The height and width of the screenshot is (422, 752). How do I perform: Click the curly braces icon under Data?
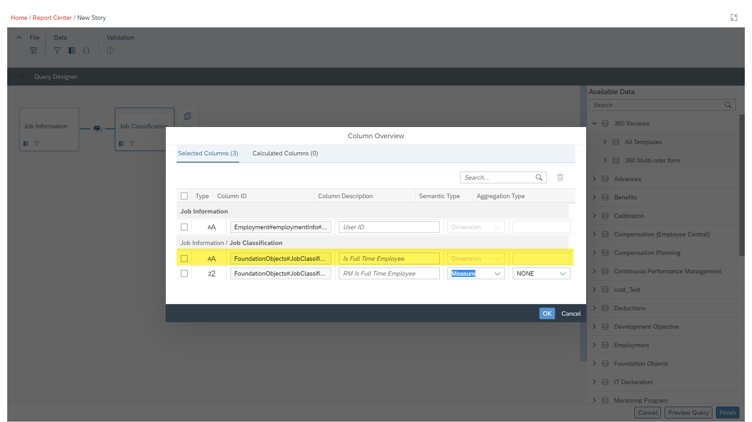(x=87, y=50)
